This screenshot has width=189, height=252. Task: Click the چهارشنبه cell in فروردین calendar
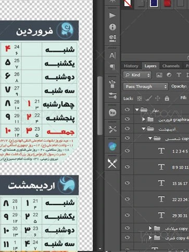59,104
